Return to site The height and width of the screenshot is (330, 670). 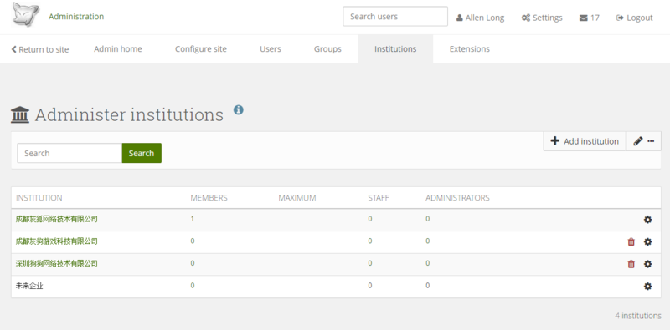(39, 49)
